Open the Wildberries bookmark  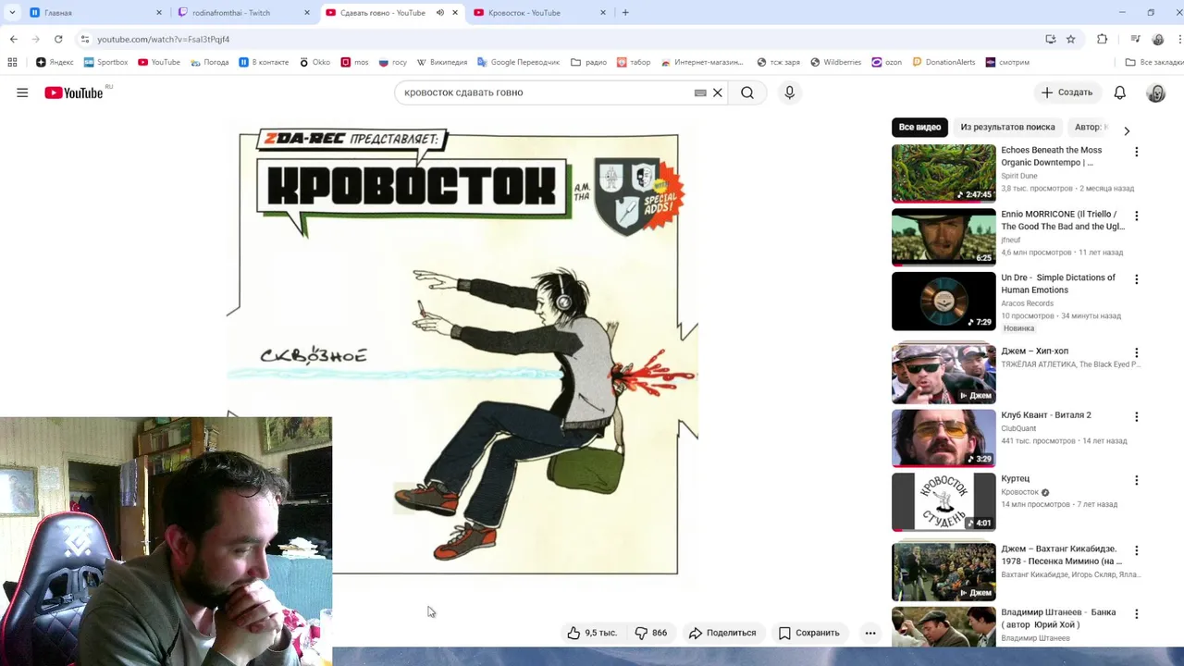point(835,62)
